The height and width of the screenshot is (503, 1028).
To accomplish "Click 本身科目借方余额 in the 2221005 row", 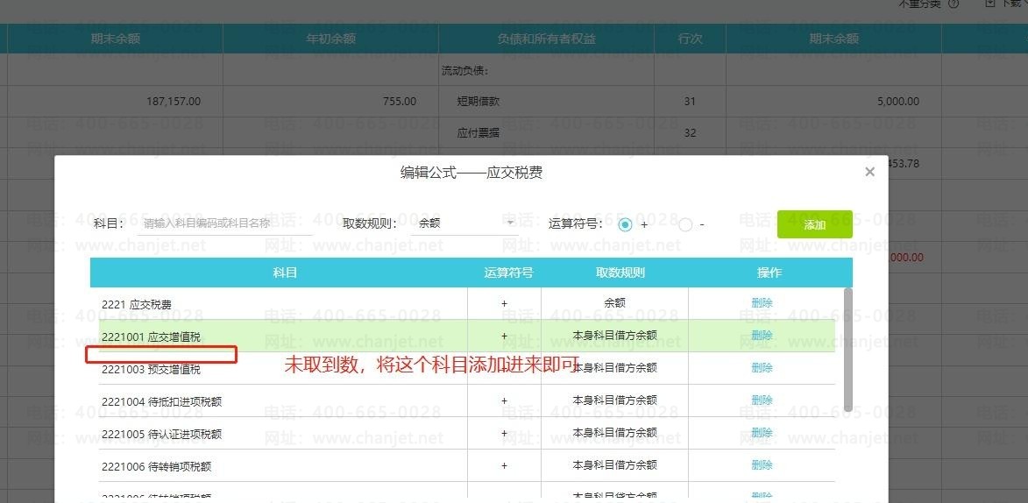I will pos(615,432).
